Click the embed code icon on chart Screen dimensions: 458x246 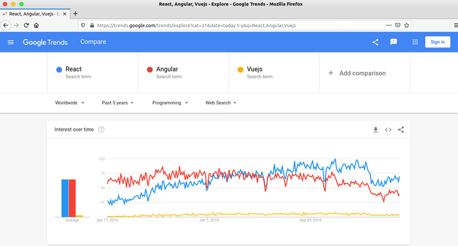(388, 129)
